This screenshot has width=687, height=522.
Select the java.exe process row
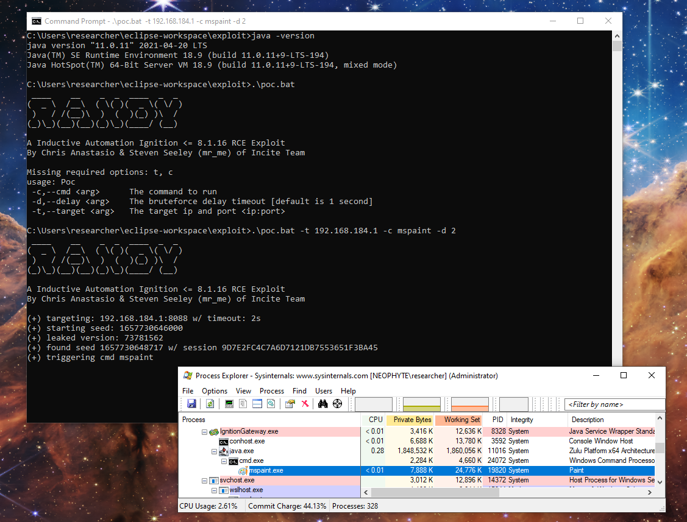417,451
